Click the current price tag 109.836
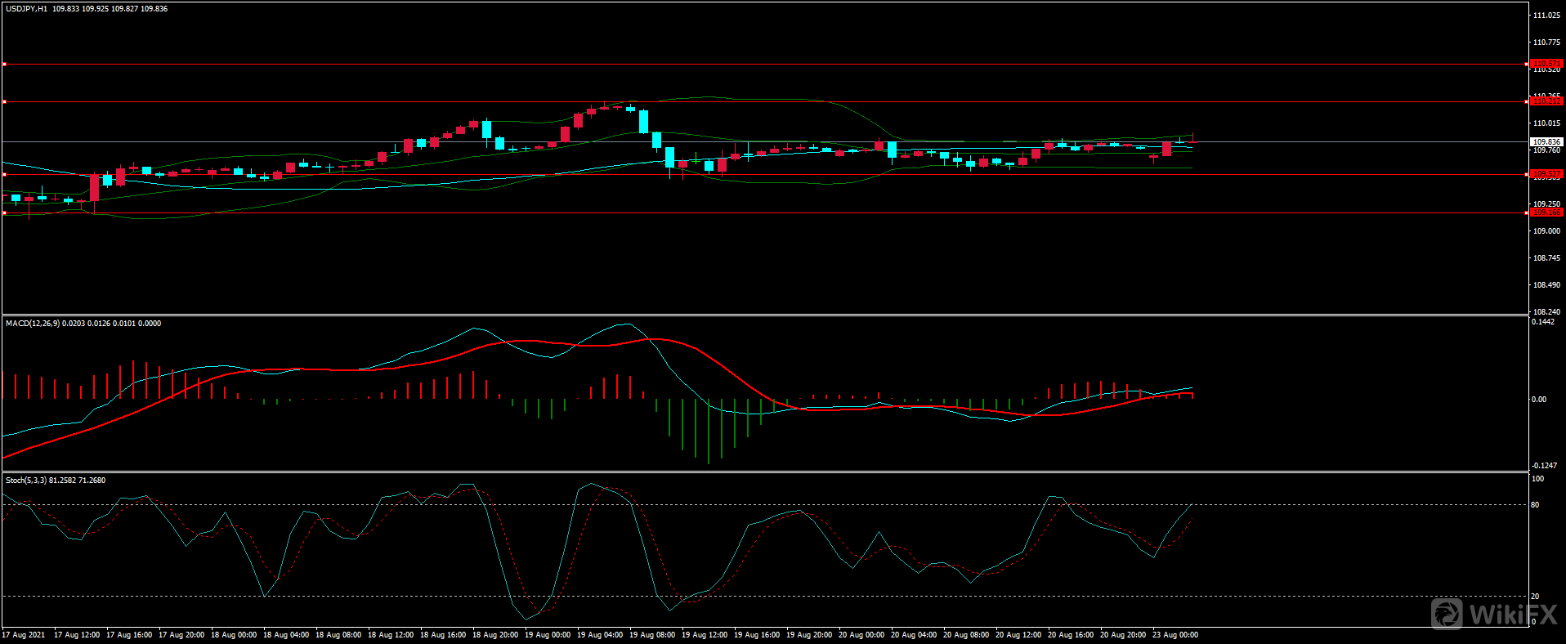This screenshot has height=644, width=1566. (1546, 141)
